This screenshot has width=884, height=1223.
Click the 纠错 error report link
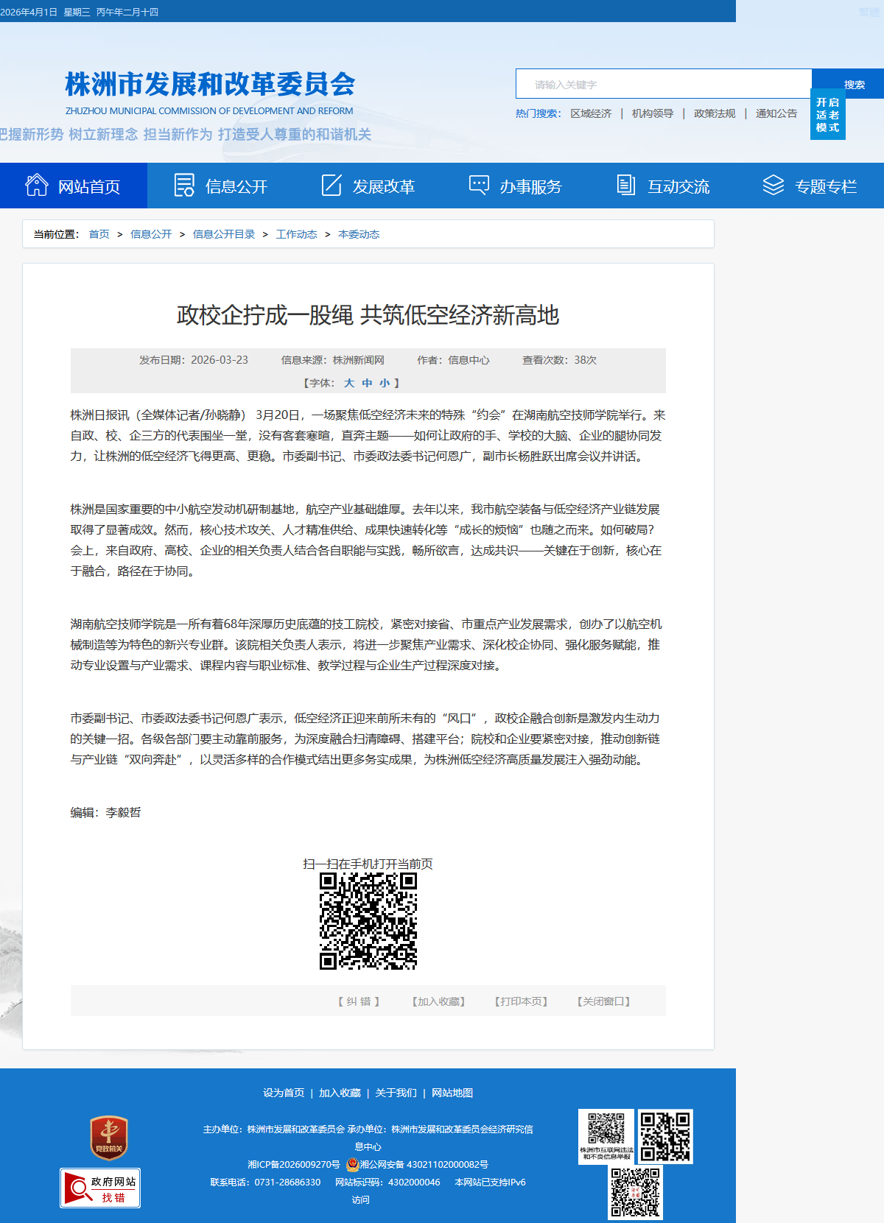pyautogui.click(x=359, y=1001)
